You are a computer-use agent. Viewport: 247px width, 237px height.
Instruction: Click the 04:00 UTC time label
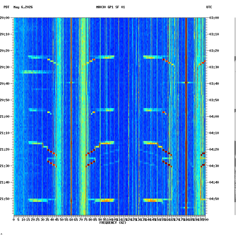tap(214, 117)
